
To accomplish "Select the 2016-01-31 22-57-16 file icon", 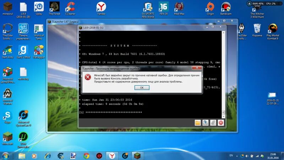I will 273,98.
